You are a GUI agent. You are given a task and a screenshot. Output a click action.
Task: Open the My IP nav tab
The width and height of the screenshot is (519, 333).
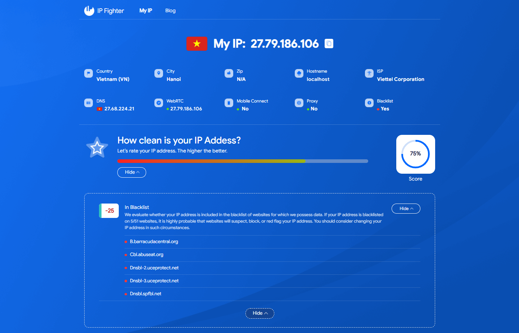point(146,11)
